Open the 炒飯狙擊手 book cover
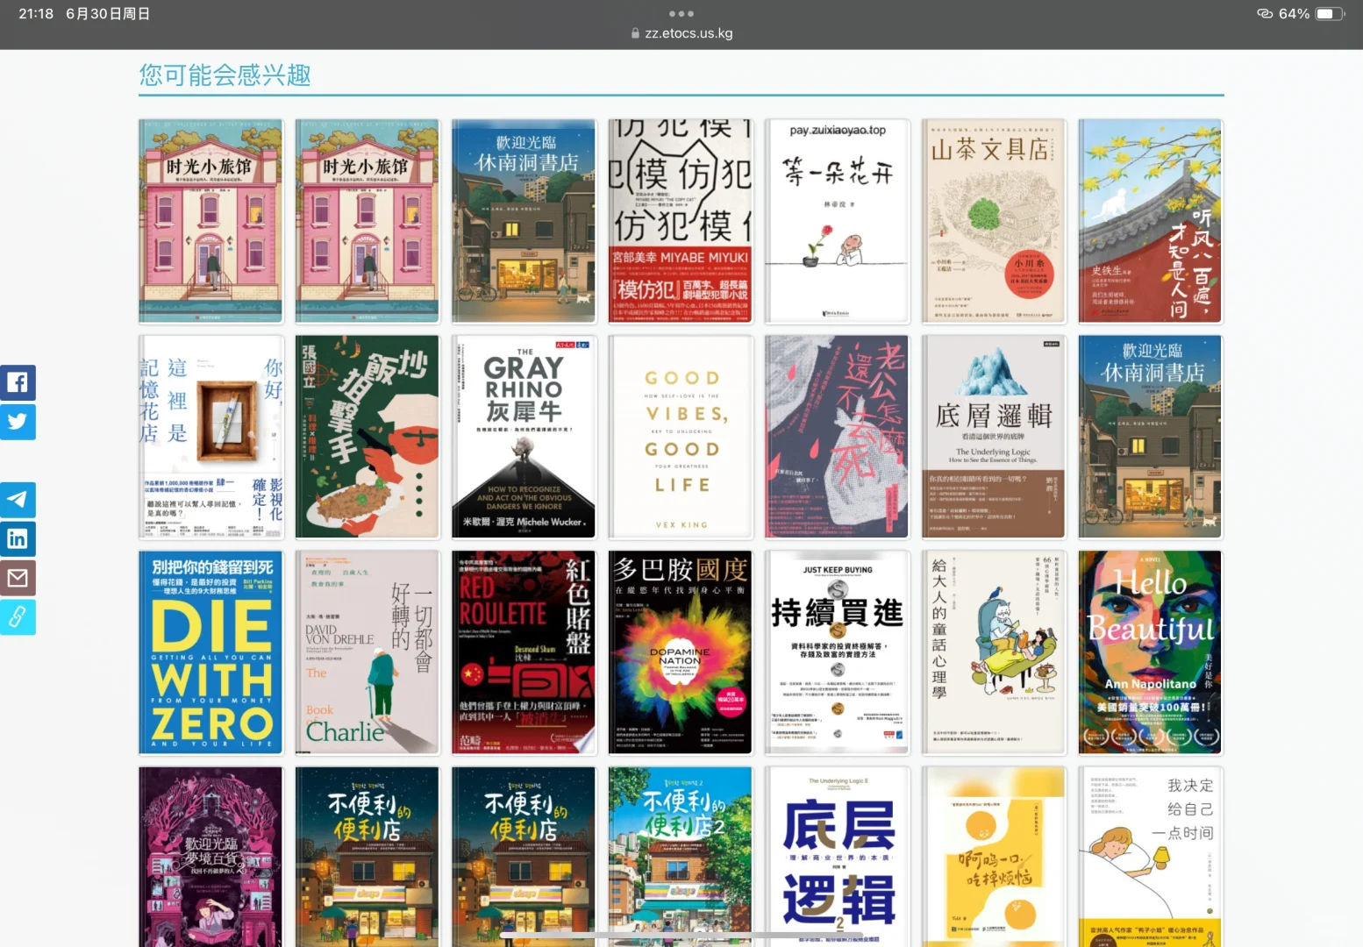Viewport: 1363px width, 947px height. [x=368, y=437]
